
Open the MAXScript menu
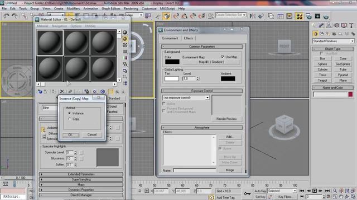pos(167,8)
